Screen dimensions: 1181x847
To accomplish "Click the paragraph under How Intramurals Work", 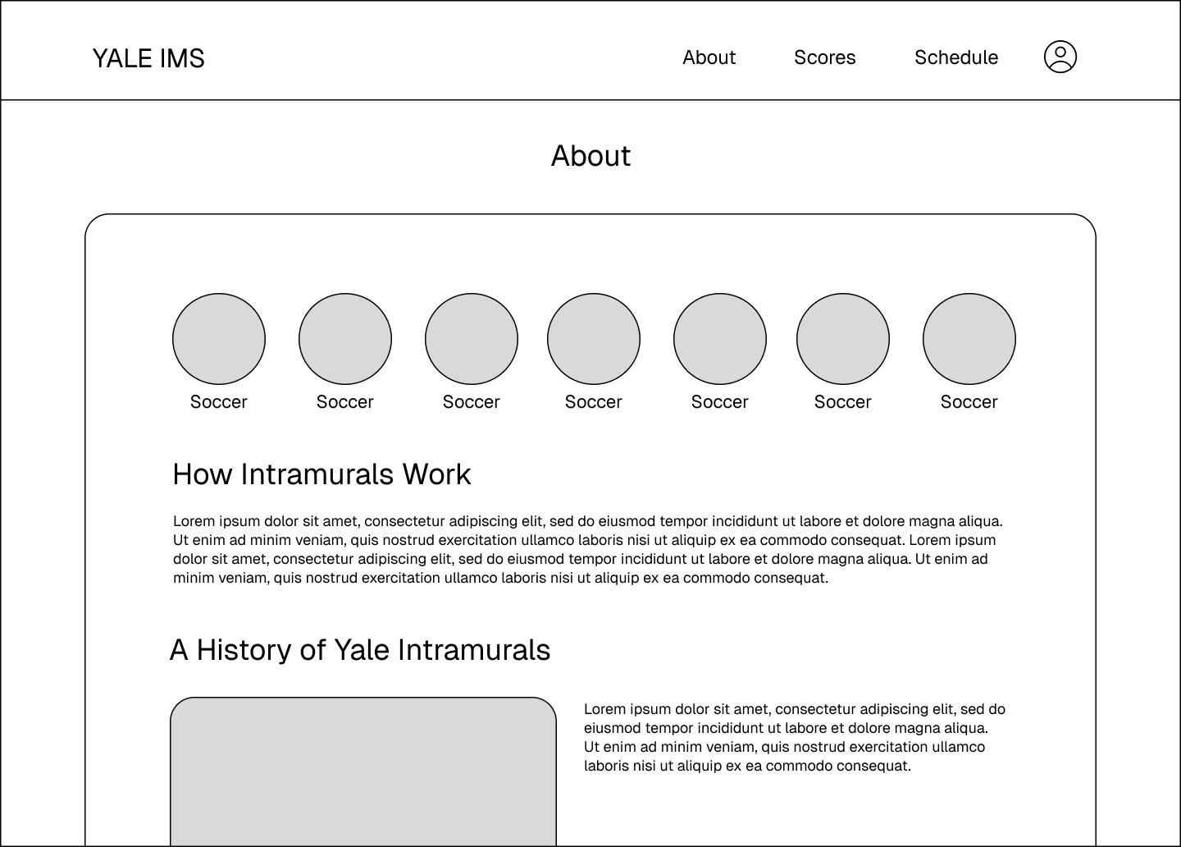I will [x=587, y=549].
